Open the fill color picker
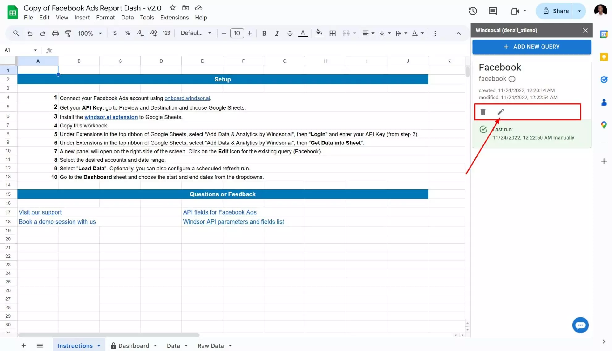 coord(319,33)
